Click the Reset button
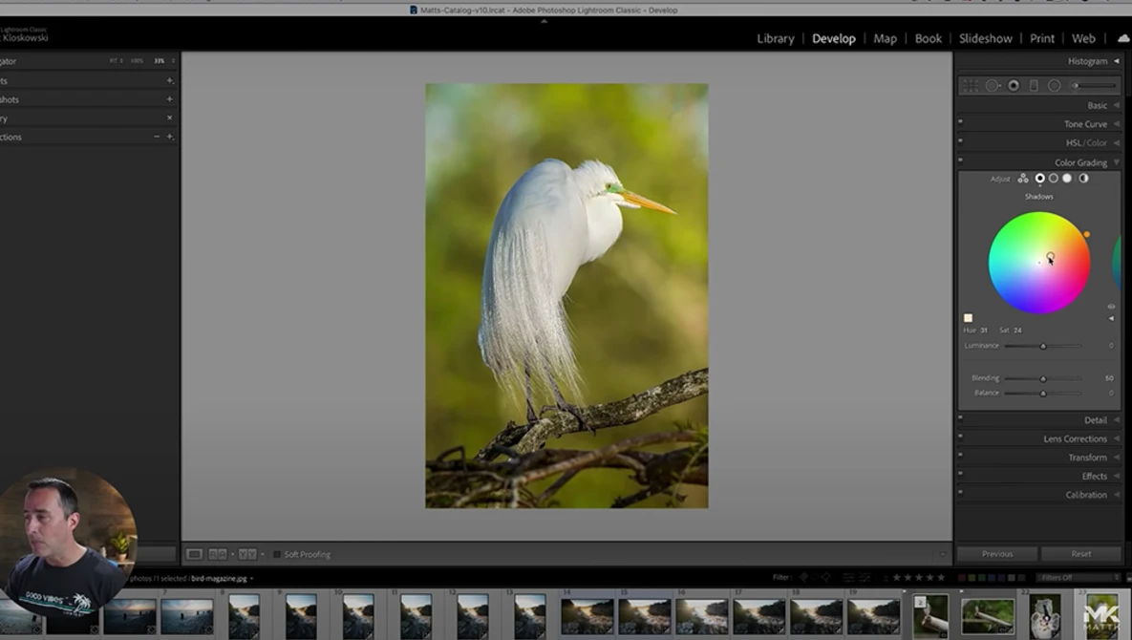 (x=1080, y=554)
